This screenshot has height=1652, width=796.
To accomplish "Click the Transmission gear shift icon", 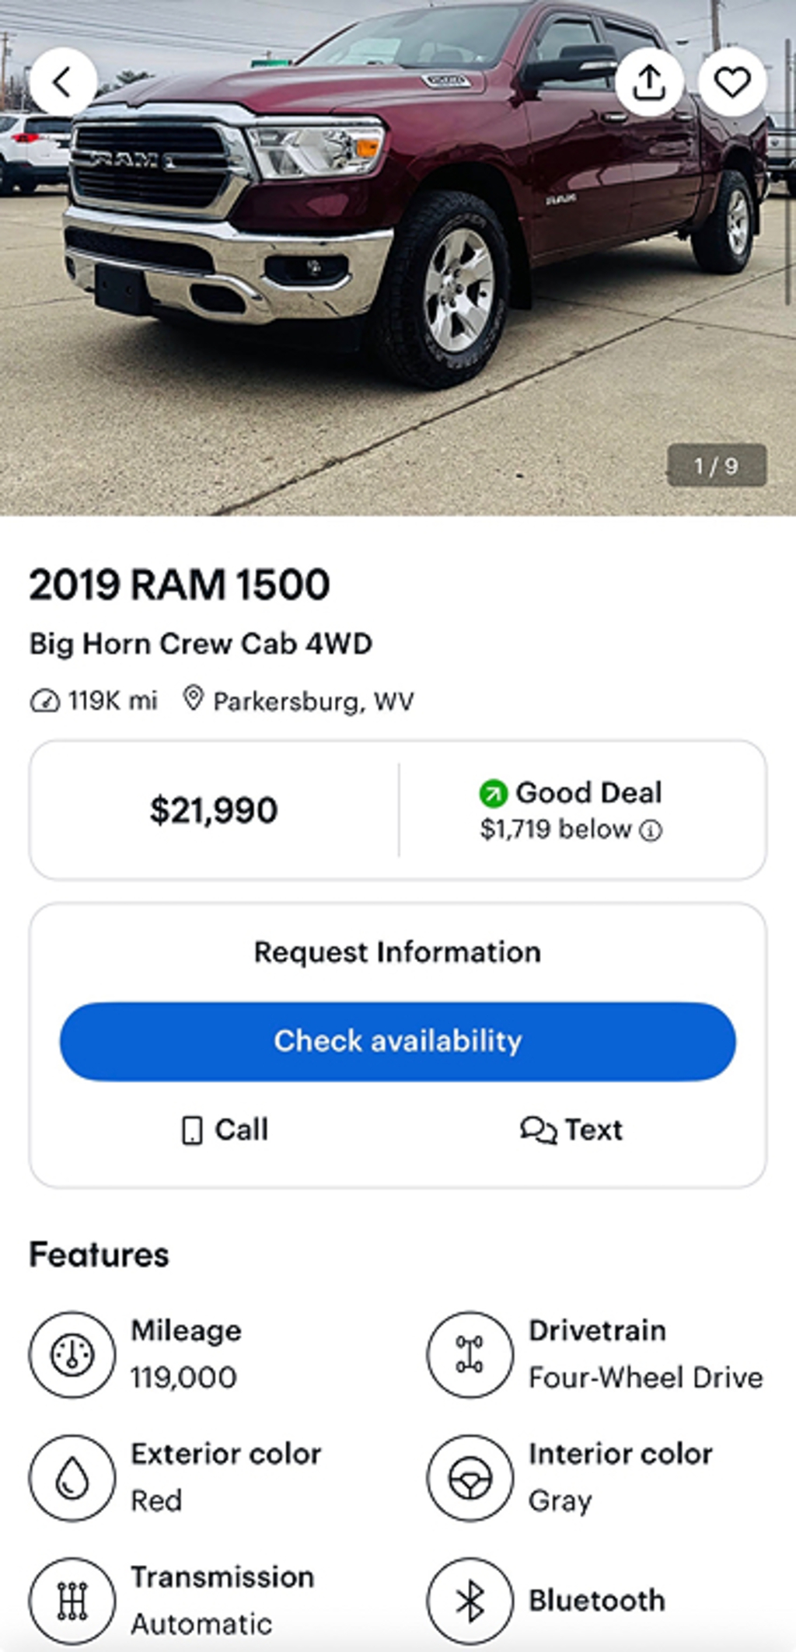I will [x=72, y=1600].
